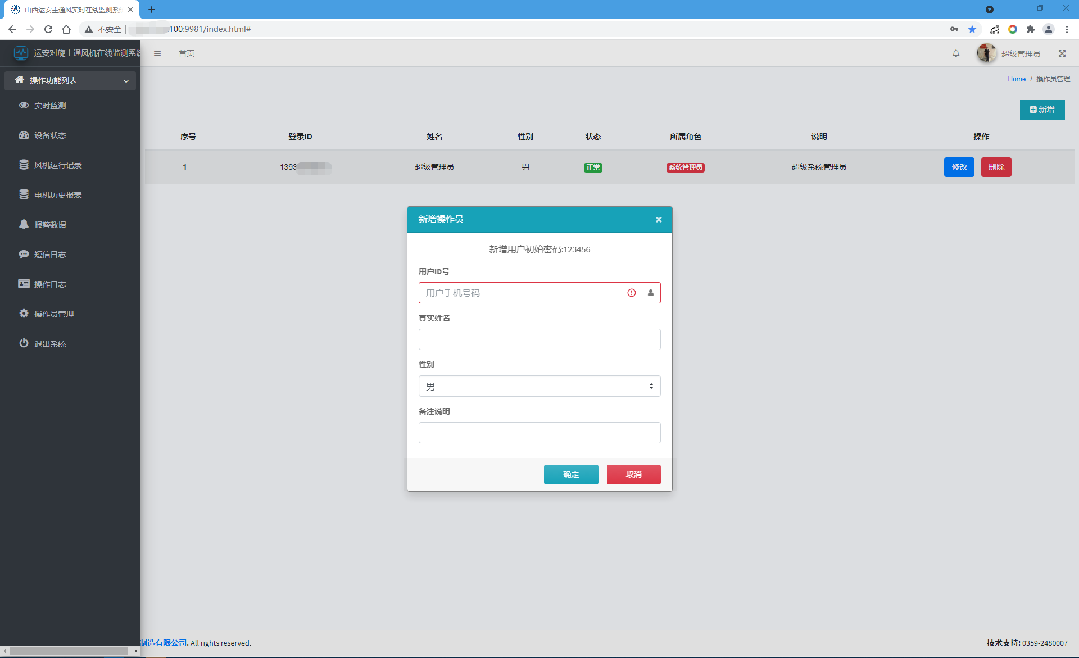The height and width of the screenshot is (658, 1079).
Task: Click the user icon in 用户ID号 field
Action: coord(651,293)
